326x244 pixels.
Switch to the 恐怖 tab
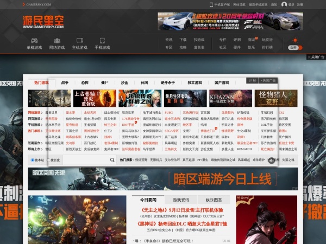pyautogui.click(x=85, y=82)
